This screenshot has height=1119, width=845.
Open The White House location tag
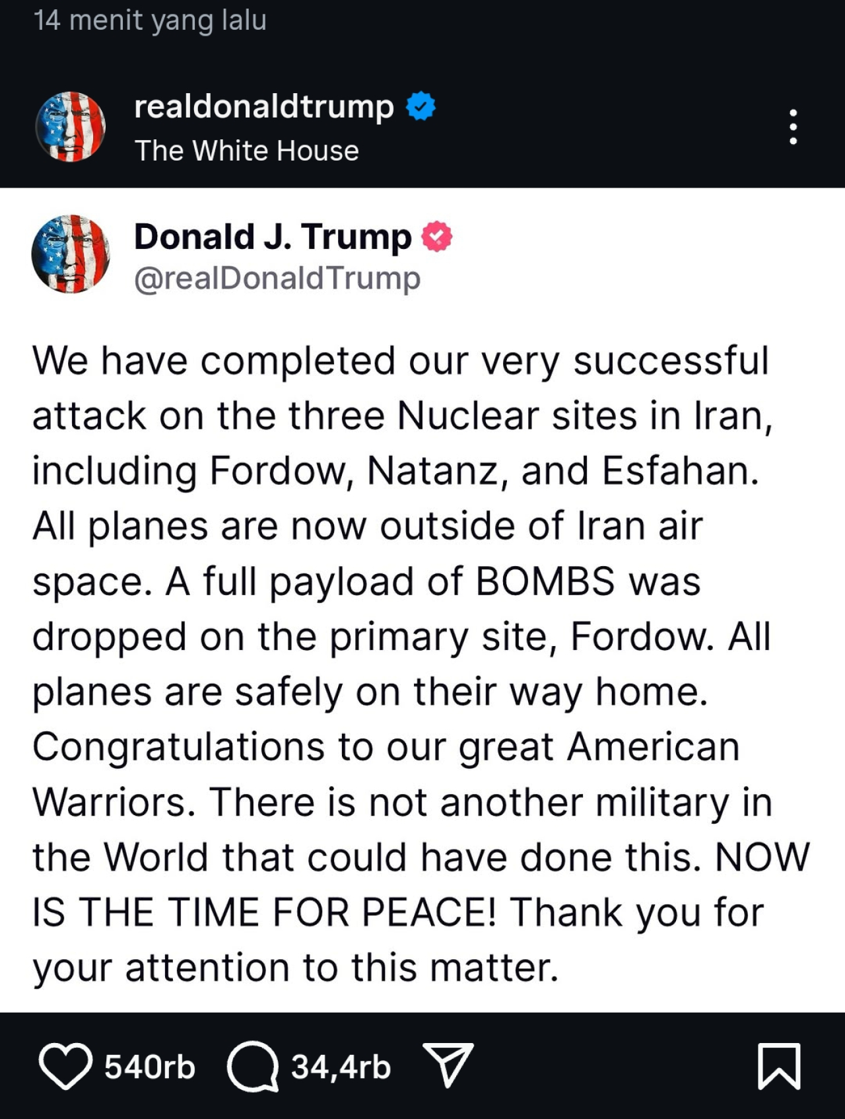pyautogui.click(x=247, y=151)
